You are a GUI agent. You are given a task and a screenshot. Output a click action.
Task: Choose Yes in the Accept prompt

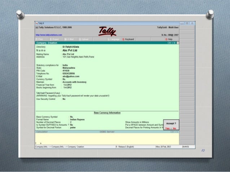coord(167,129)
